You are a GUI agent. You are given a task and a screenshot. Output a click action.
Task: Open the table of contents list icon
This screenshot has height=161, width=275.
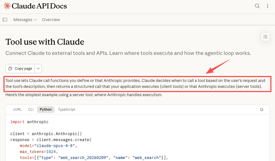click(x=265, y=37)
